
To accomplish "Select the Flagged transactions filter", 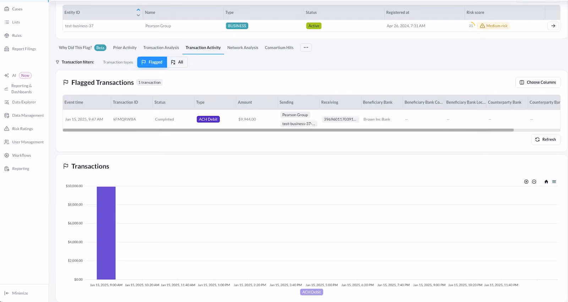I will pyautogui.click(x=152, y=62).
